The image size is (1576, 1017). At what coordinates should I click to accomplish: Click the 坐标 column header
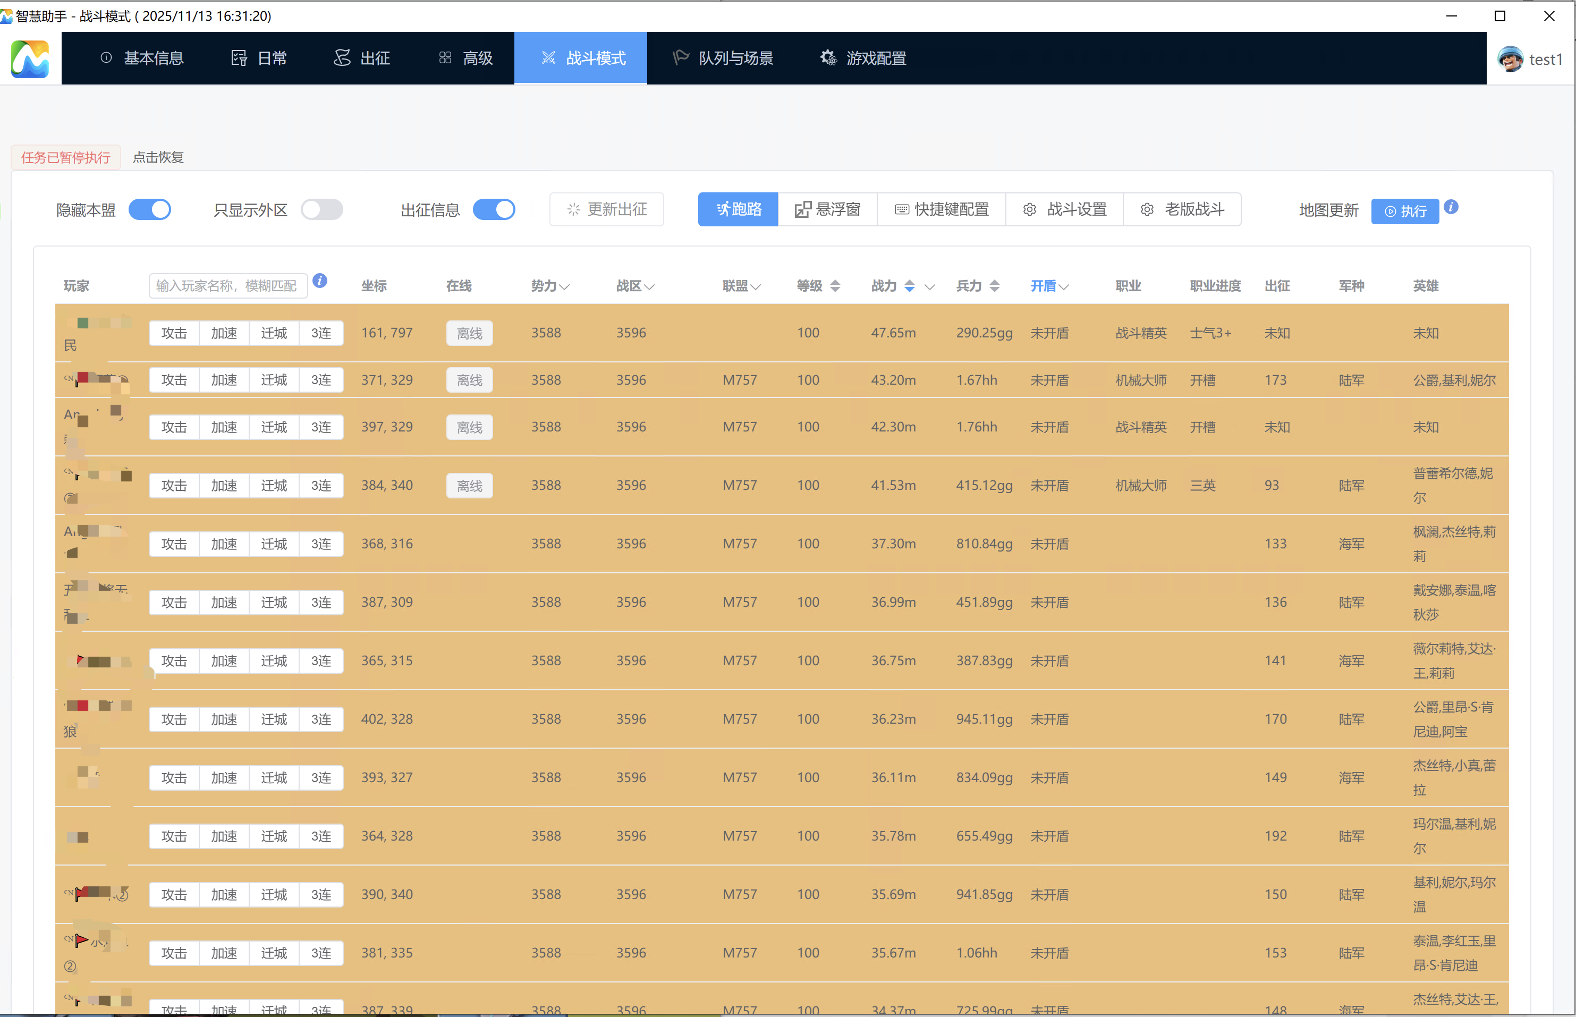click(x=375, y=286)
